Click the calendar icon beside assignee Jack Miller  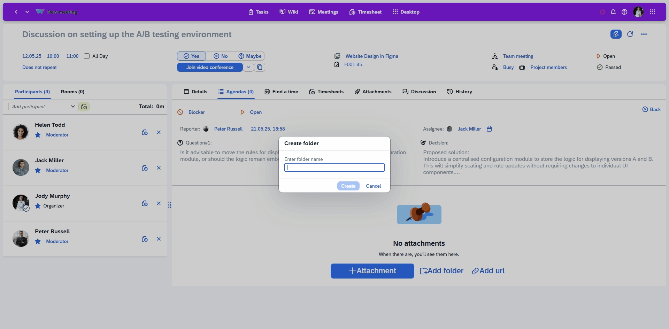tap(489, 129)
